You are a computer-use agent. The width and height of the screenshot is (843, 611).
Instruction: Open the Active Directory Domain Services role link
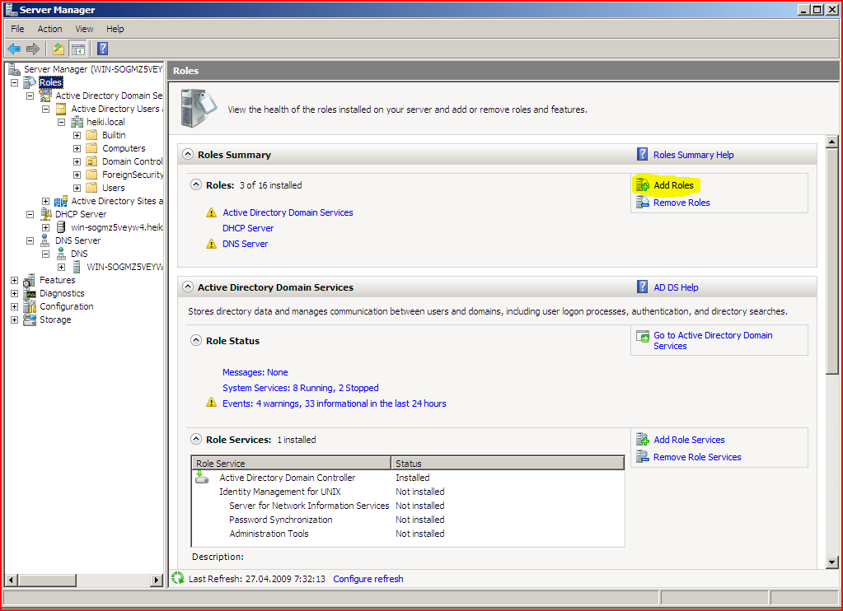tap(288, 212)
